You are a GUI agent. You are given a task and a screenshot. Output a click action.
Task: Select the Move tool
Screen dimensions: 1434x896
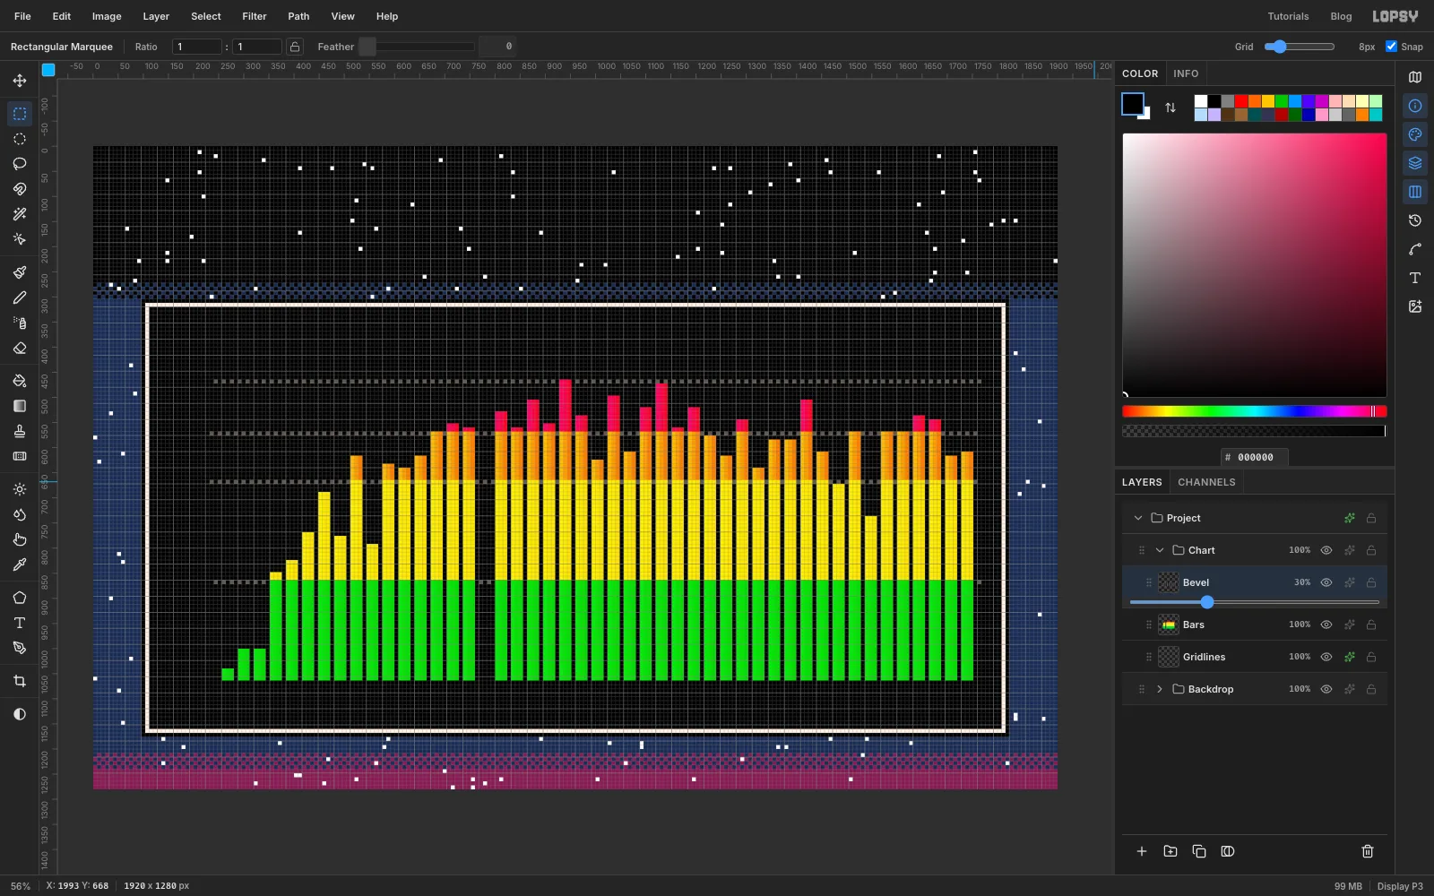19,81
